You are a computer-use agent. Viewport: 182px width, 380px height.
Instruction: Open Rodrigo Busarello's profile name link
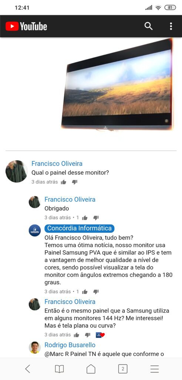(70, 345)
